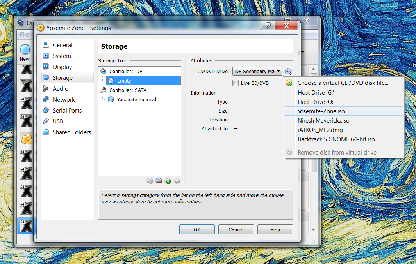Click the Shared Folders folder icon
The image size is (416, 264).
point(46,132)
